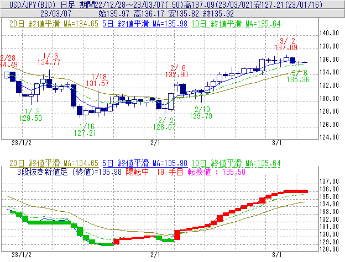This screenshot has height=262, width=345.
Task: Click the 3/1 date under lower chart
Action: point(277,255)
